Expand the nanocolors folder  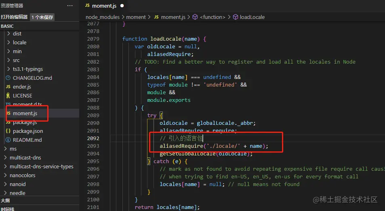(x=5, y=175)
